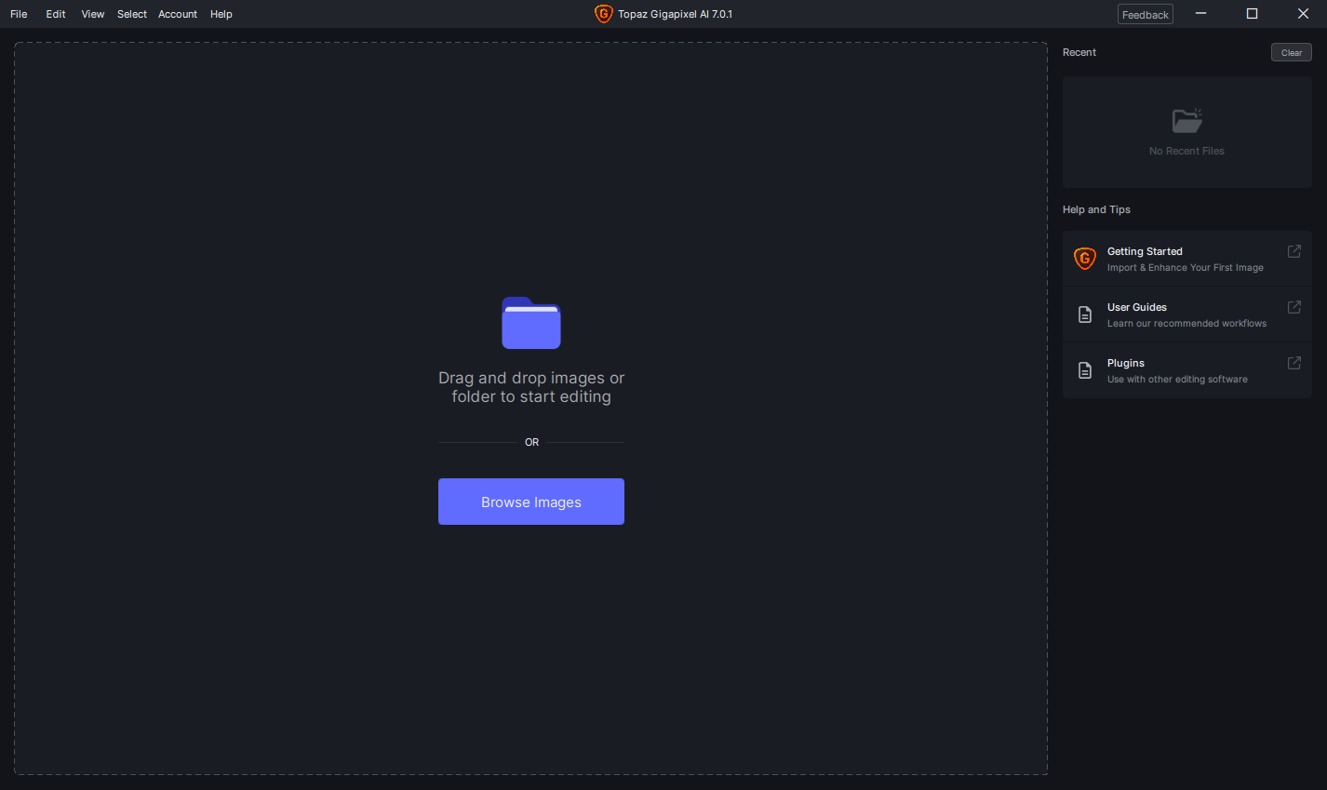Click the Browse Images button
The image size is (1327, 790).
[x=530, y=502]
